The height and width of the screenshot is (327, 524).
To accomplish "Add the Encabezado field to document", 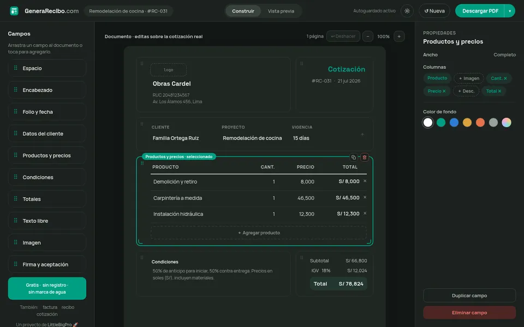I will [x=47, y=90].
